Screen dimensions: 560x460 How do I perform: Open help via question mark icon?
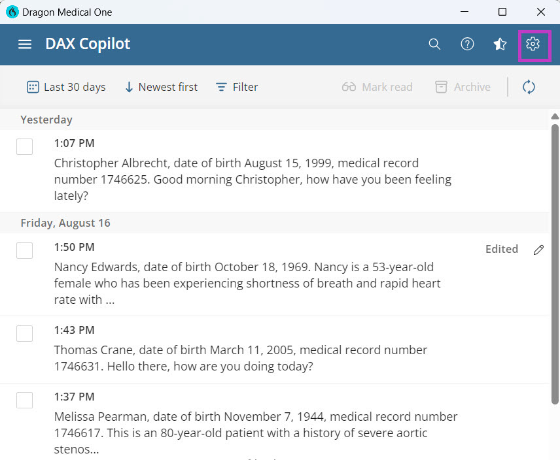467,44
